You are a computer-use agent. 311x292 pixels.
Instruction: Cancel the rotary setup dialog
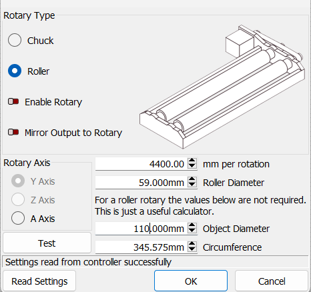coord(272,281)
